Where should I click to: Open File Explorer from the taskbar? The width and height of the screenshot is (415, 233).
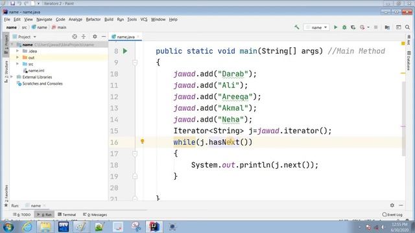click(45, 227)
